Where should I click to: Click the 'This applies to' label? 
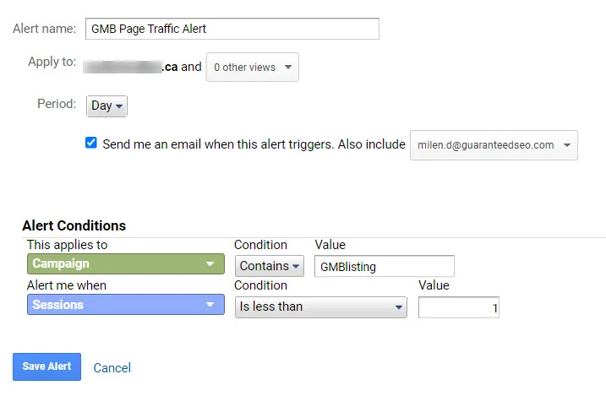(68, 245)
